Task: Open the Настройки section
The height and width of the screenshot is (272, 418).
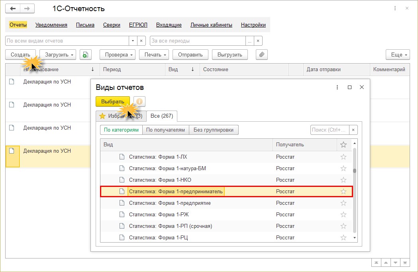Action: [x=253, y=25]
